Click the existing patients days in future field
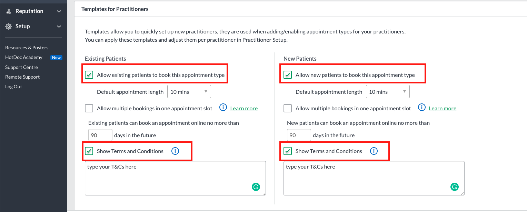The image size is (527, 212). [x=100, y=135]
